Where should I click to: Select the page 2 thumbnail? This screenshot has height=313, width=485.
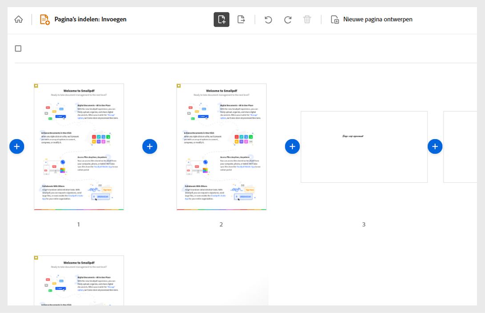pyautogui.click(x=221, y=147)
